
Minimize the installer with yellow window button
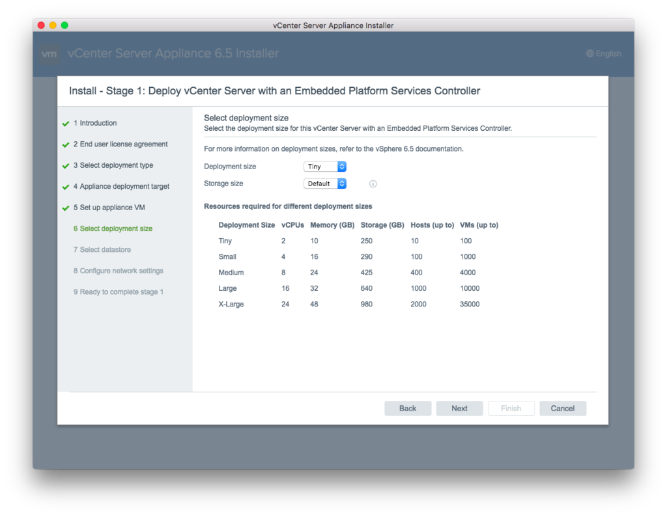click(53, 25)
